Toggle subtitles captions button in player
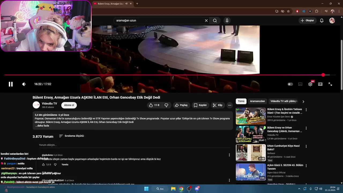The image size is (343, 193). pyautogui.click(x=300, y=84)
